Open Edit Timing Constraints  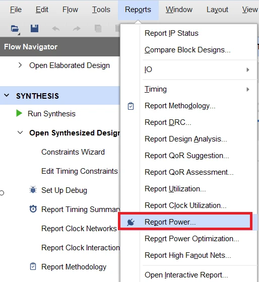[80, 171]
